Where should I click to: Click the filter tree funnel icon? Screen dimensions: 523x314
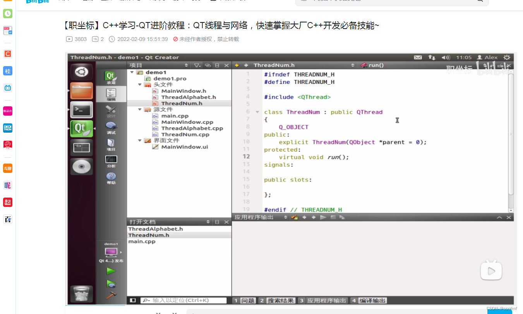click(x=197, y=65)
